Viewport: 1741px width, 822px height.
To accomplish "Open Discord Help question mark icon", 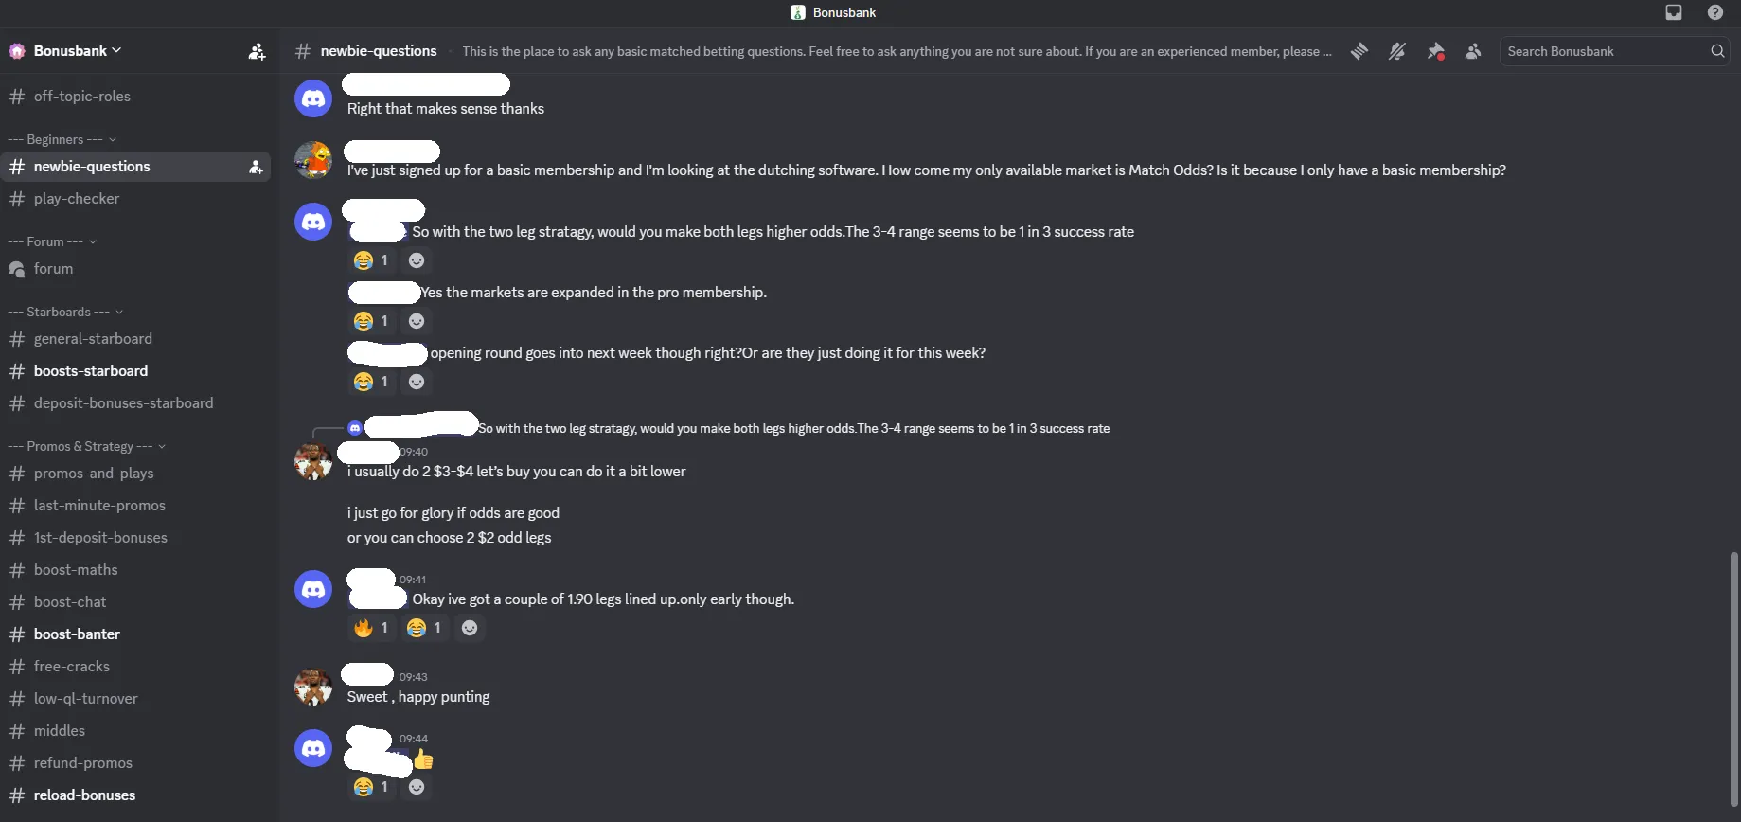I will tap(1714, 12).
